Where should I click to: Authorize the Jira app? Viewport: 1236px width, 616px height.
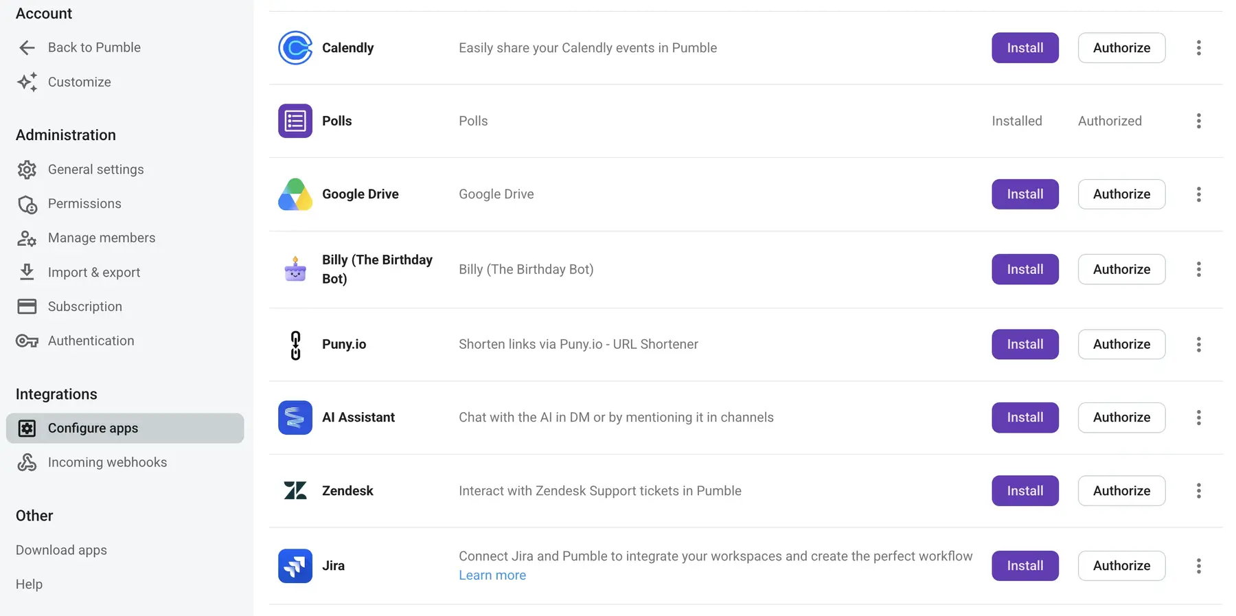(1121, 566)
